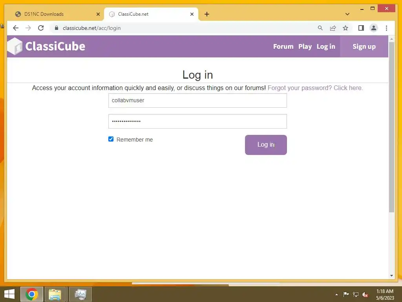Click Log in in the navigation bar
Image resolution: width=402 pixels, height=302 pixels.
coord(326,46)
